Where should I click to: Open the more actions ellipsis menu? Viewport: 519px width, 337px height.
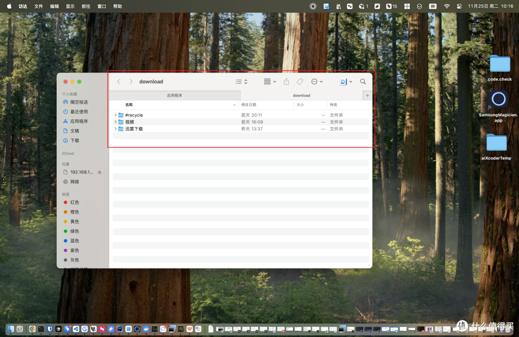coord(317,81)
